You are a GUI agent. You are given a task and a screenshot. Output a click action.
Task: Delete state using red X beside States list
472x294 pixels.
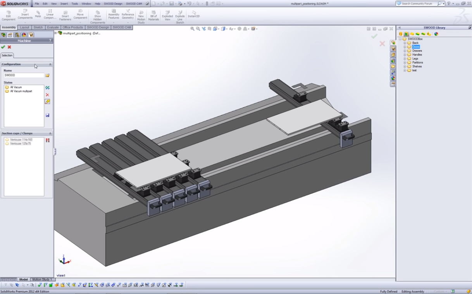[x=47, y=95]
